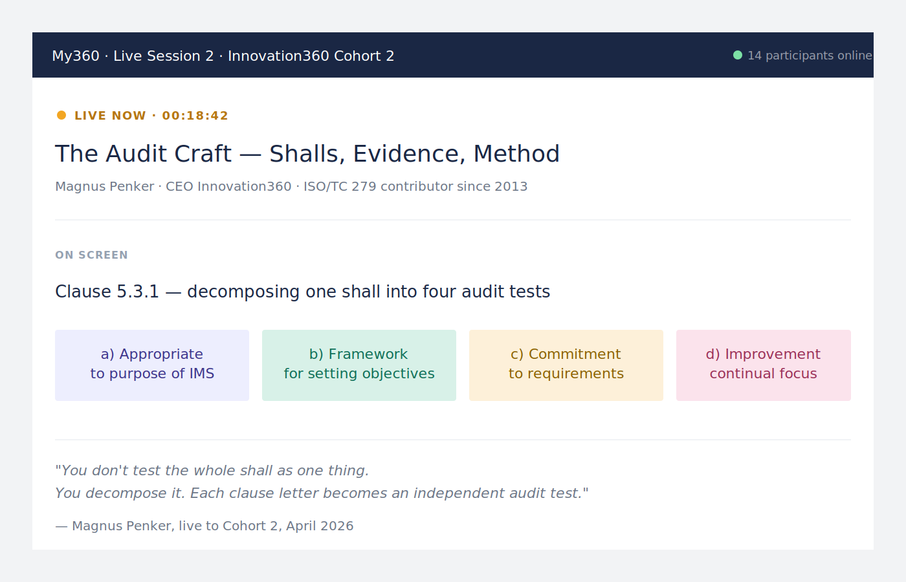Select the card 'c) Commitment to requirements'
Screen dimensions: 906x582
tap(566, 365)
